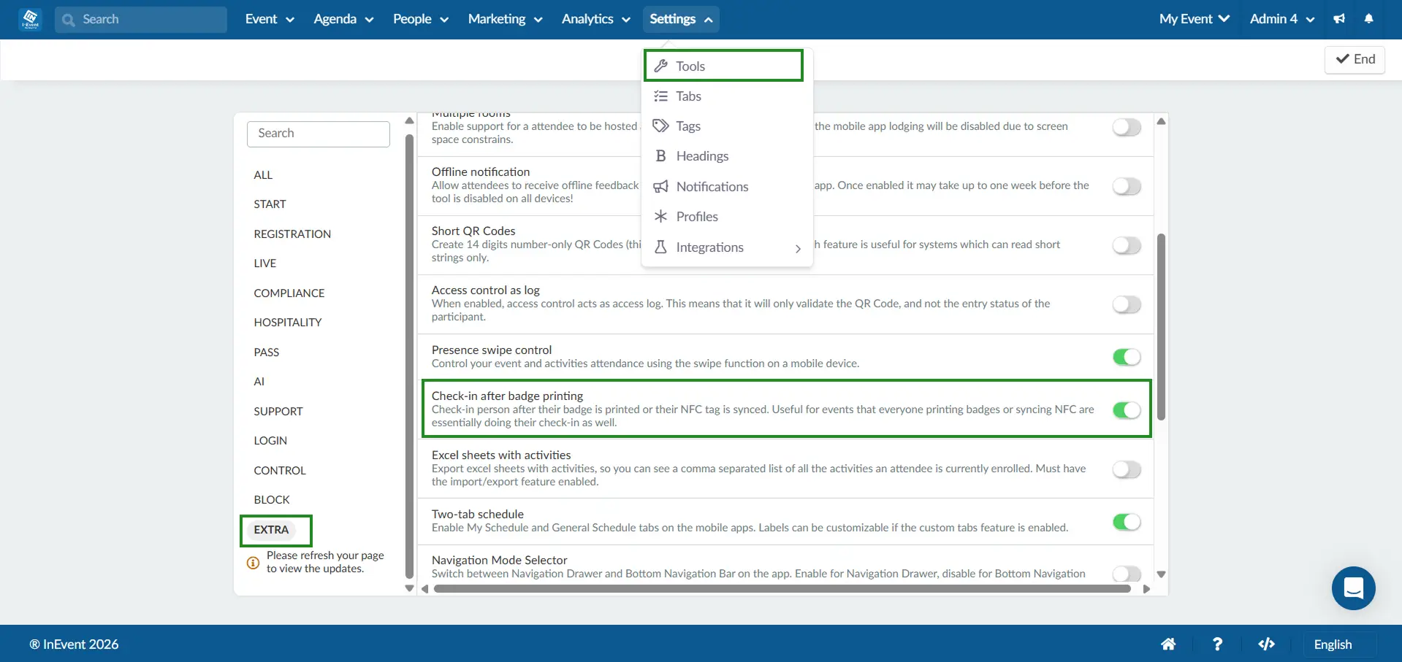This screenshot has width=1402, height=662.
Task: Show ALL tools category
Action: (x=263, y=175)
